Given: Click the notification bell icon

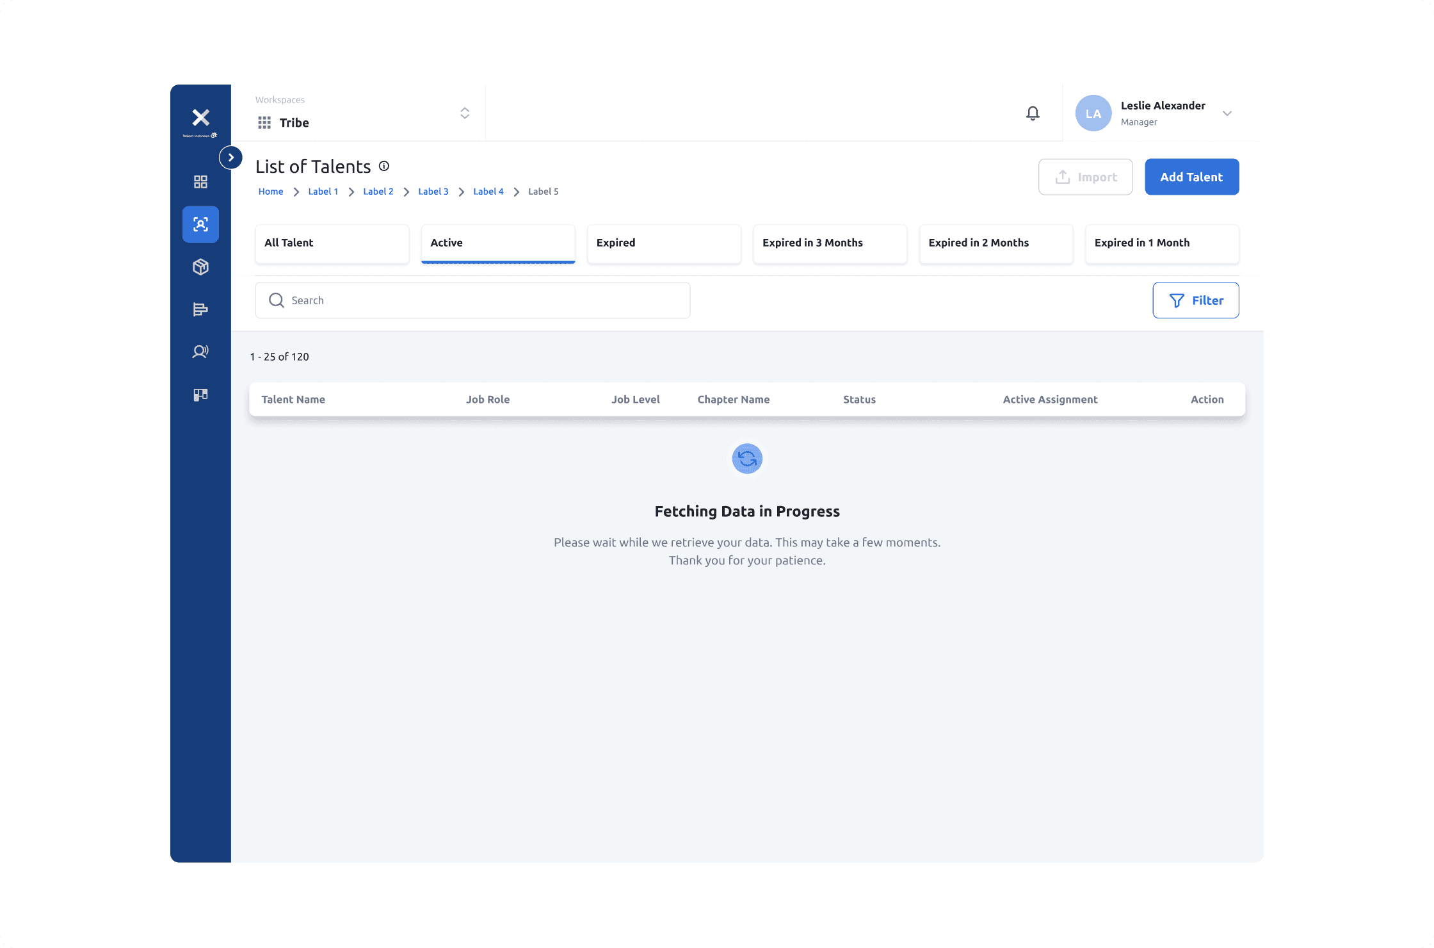Looking at the screenshot, I should 1033,113.
